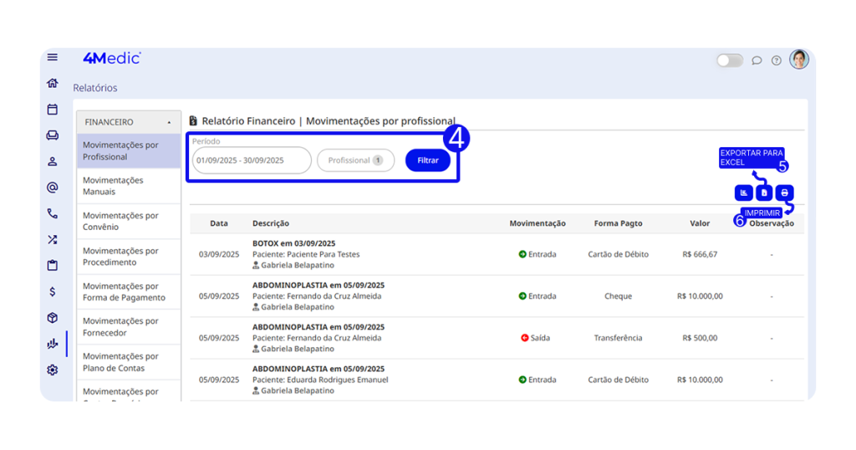Open the chart view icon button
Screen dimensions: 856x450
pyautogui.click(x=743, y=193)
